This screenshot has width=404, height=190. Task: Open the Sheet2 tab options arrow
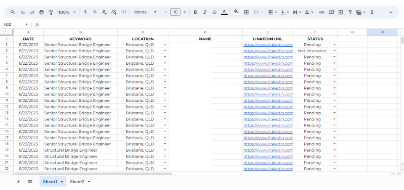89,182
